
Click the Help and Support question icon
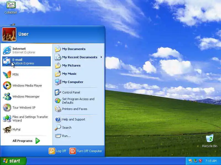tap(58, 119)
